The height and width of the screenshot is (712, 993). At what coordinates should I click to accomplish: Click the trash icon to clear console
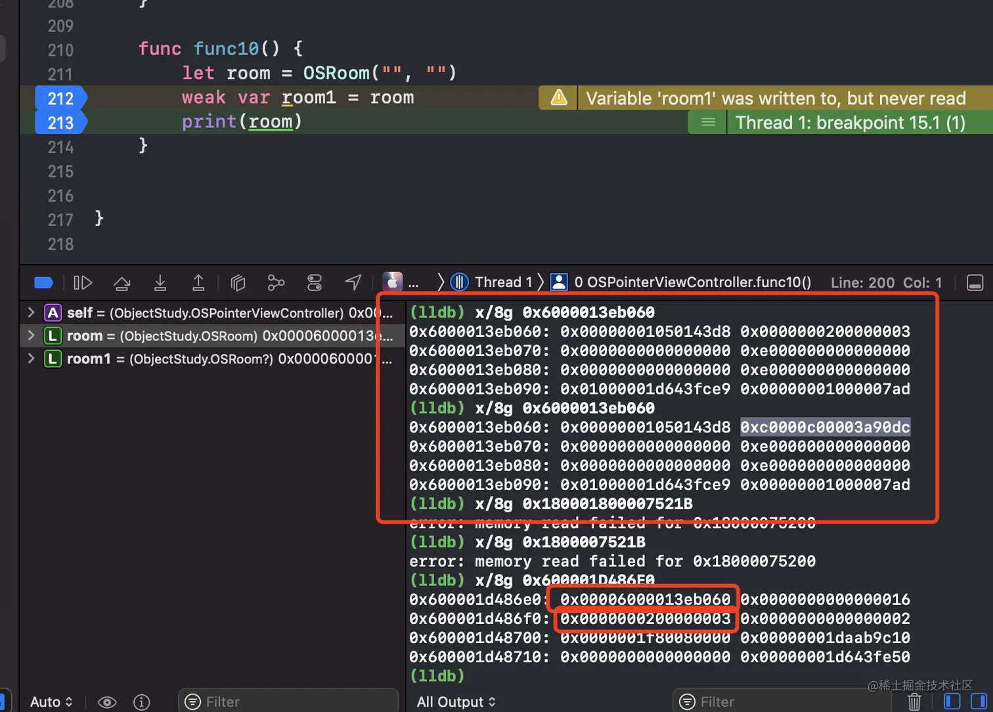(x=914, y=701)
